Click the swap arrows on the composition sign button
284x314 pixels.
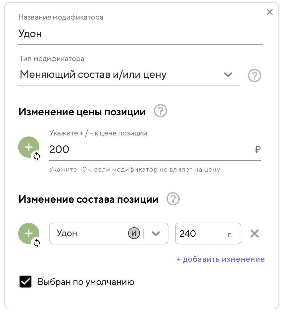coord(37,243)
